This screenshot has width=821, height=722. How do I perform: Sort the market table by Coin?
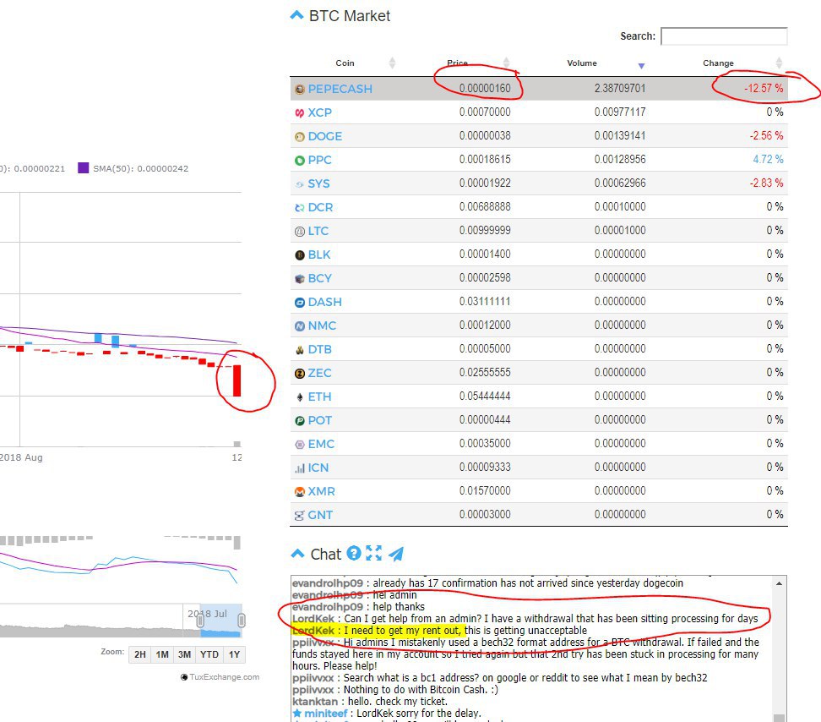click(x=392, y=63)
